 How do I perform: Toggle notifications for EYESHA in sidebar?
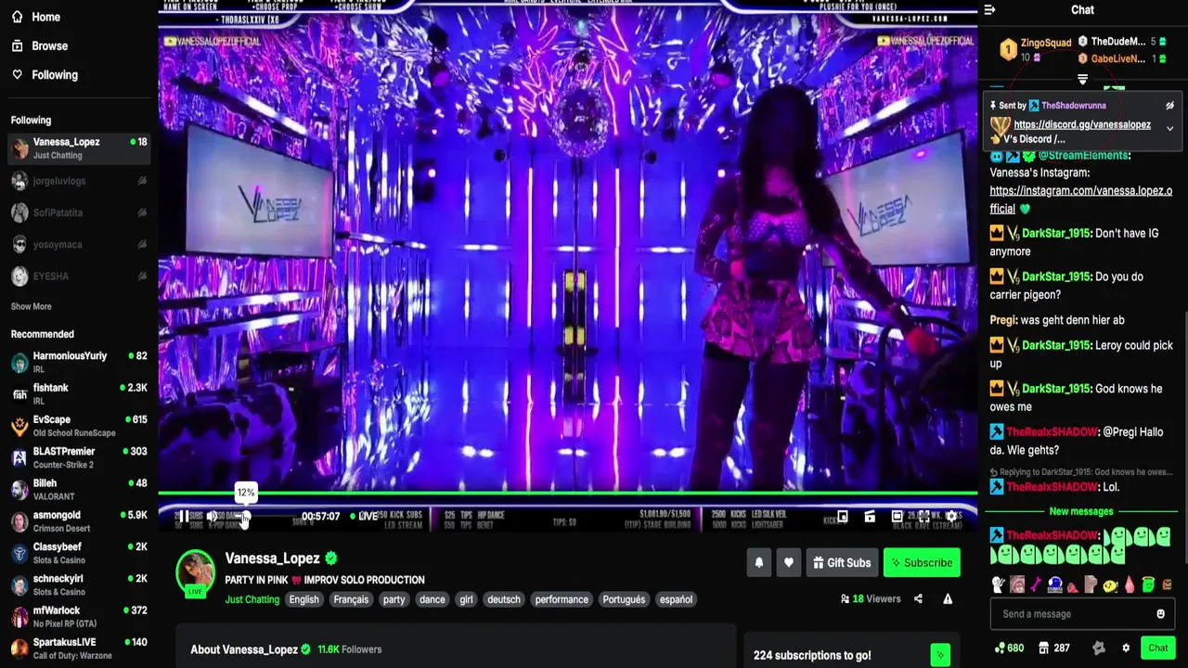(142, 276)
